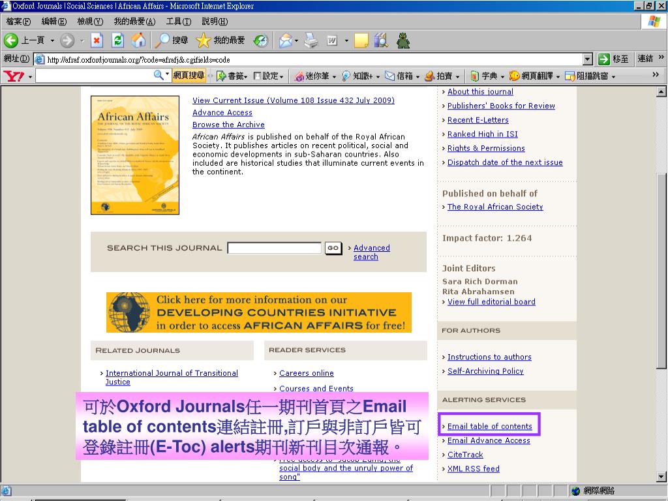Open the Search magnifier toolbar button
The image size is (668, 501).
coord(170,40)
